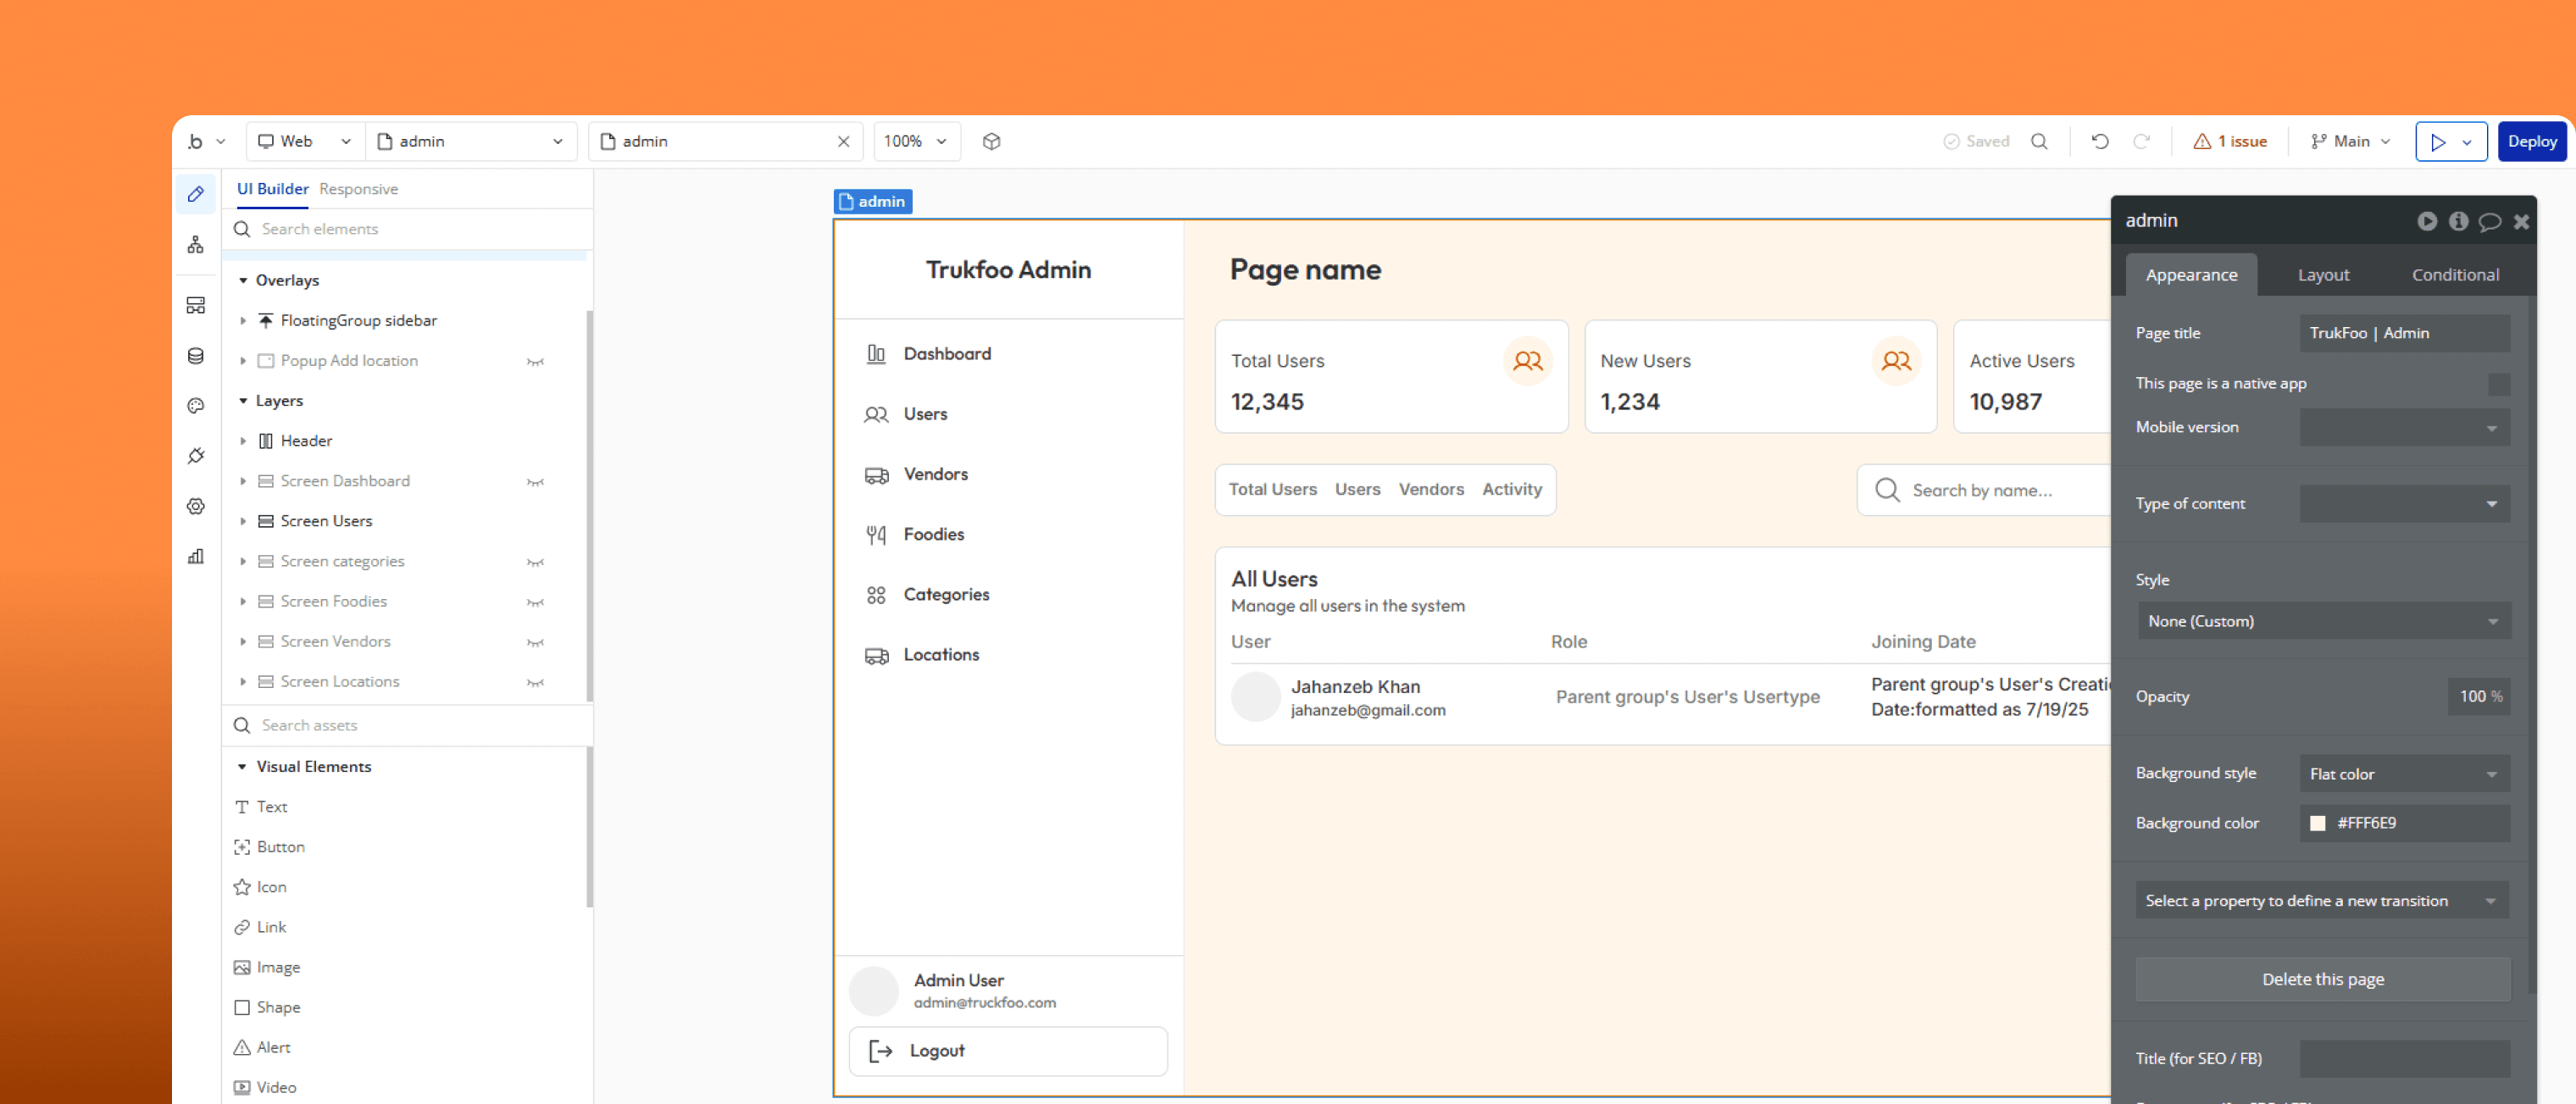
Task: Open the Styles palette icon in sidebar
Action: click(196, 406)
